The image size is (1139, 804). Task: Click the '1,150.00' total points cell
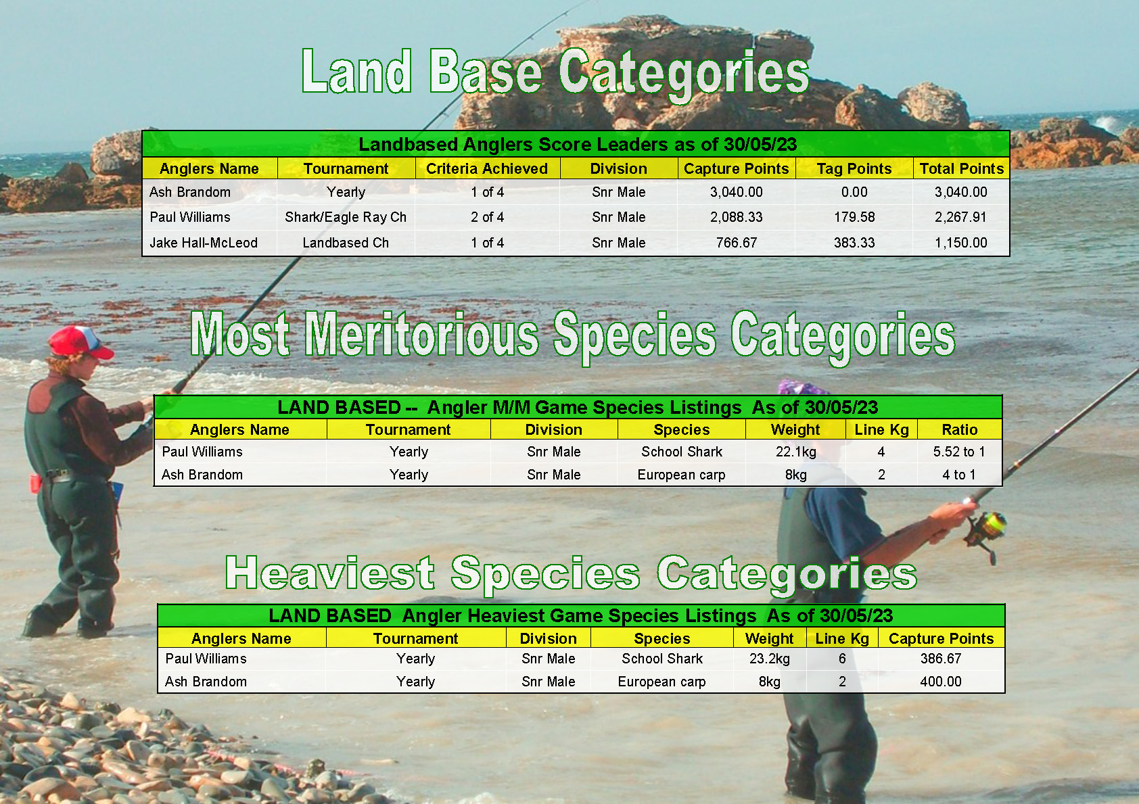(x=961, y=243)
